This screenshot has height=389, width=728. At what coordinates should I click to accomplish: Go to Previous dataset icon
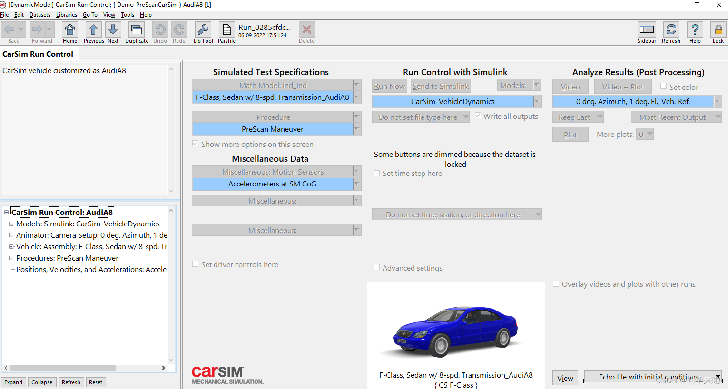click(93, 30)
